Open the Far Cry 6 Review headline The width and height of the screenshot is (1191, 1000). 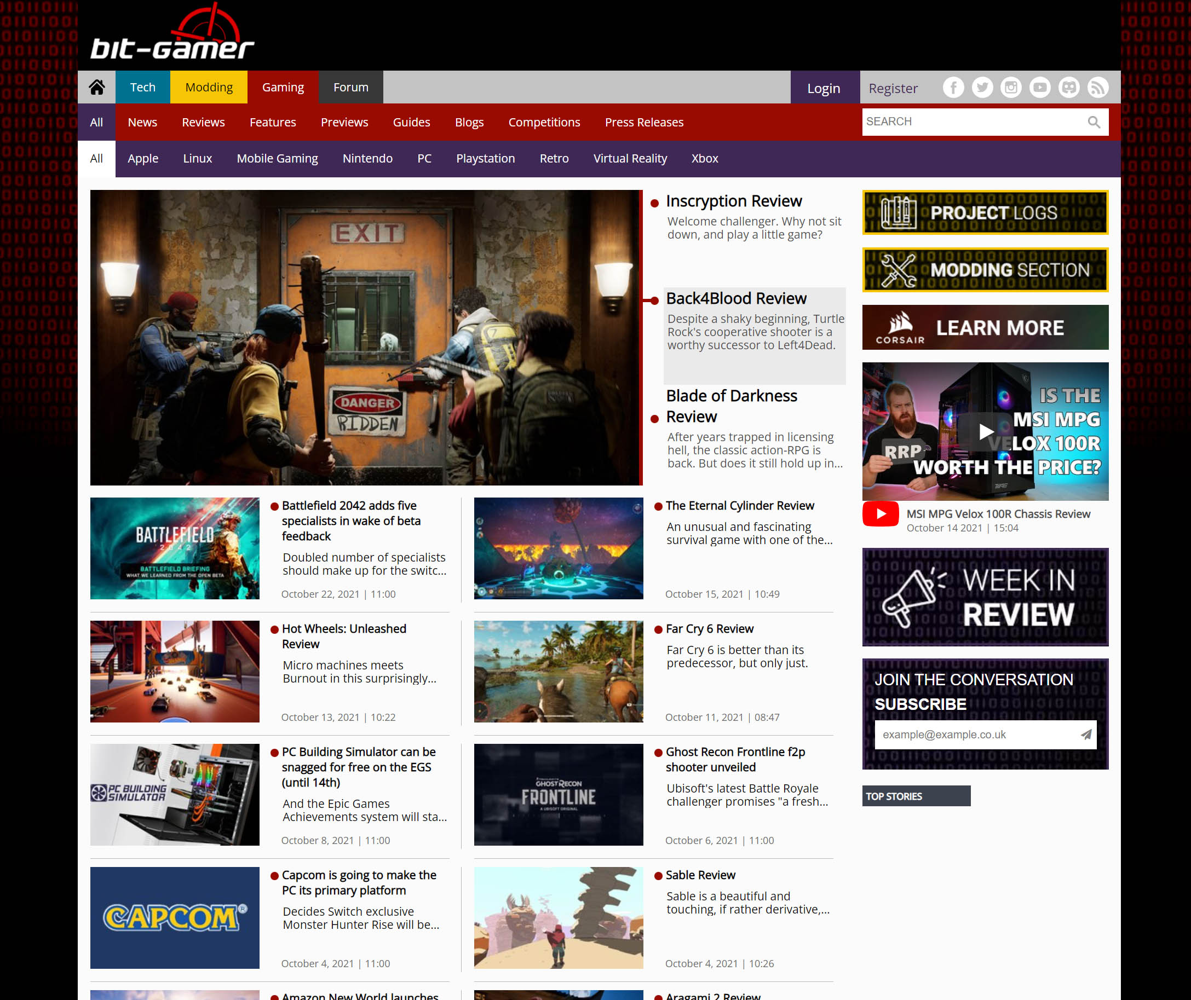click(x=710, y=629)
